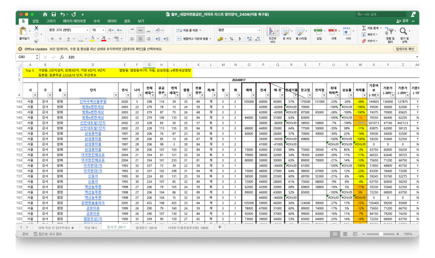
Task: Open the borders dropdown arrow
Action: pos(86,39)
